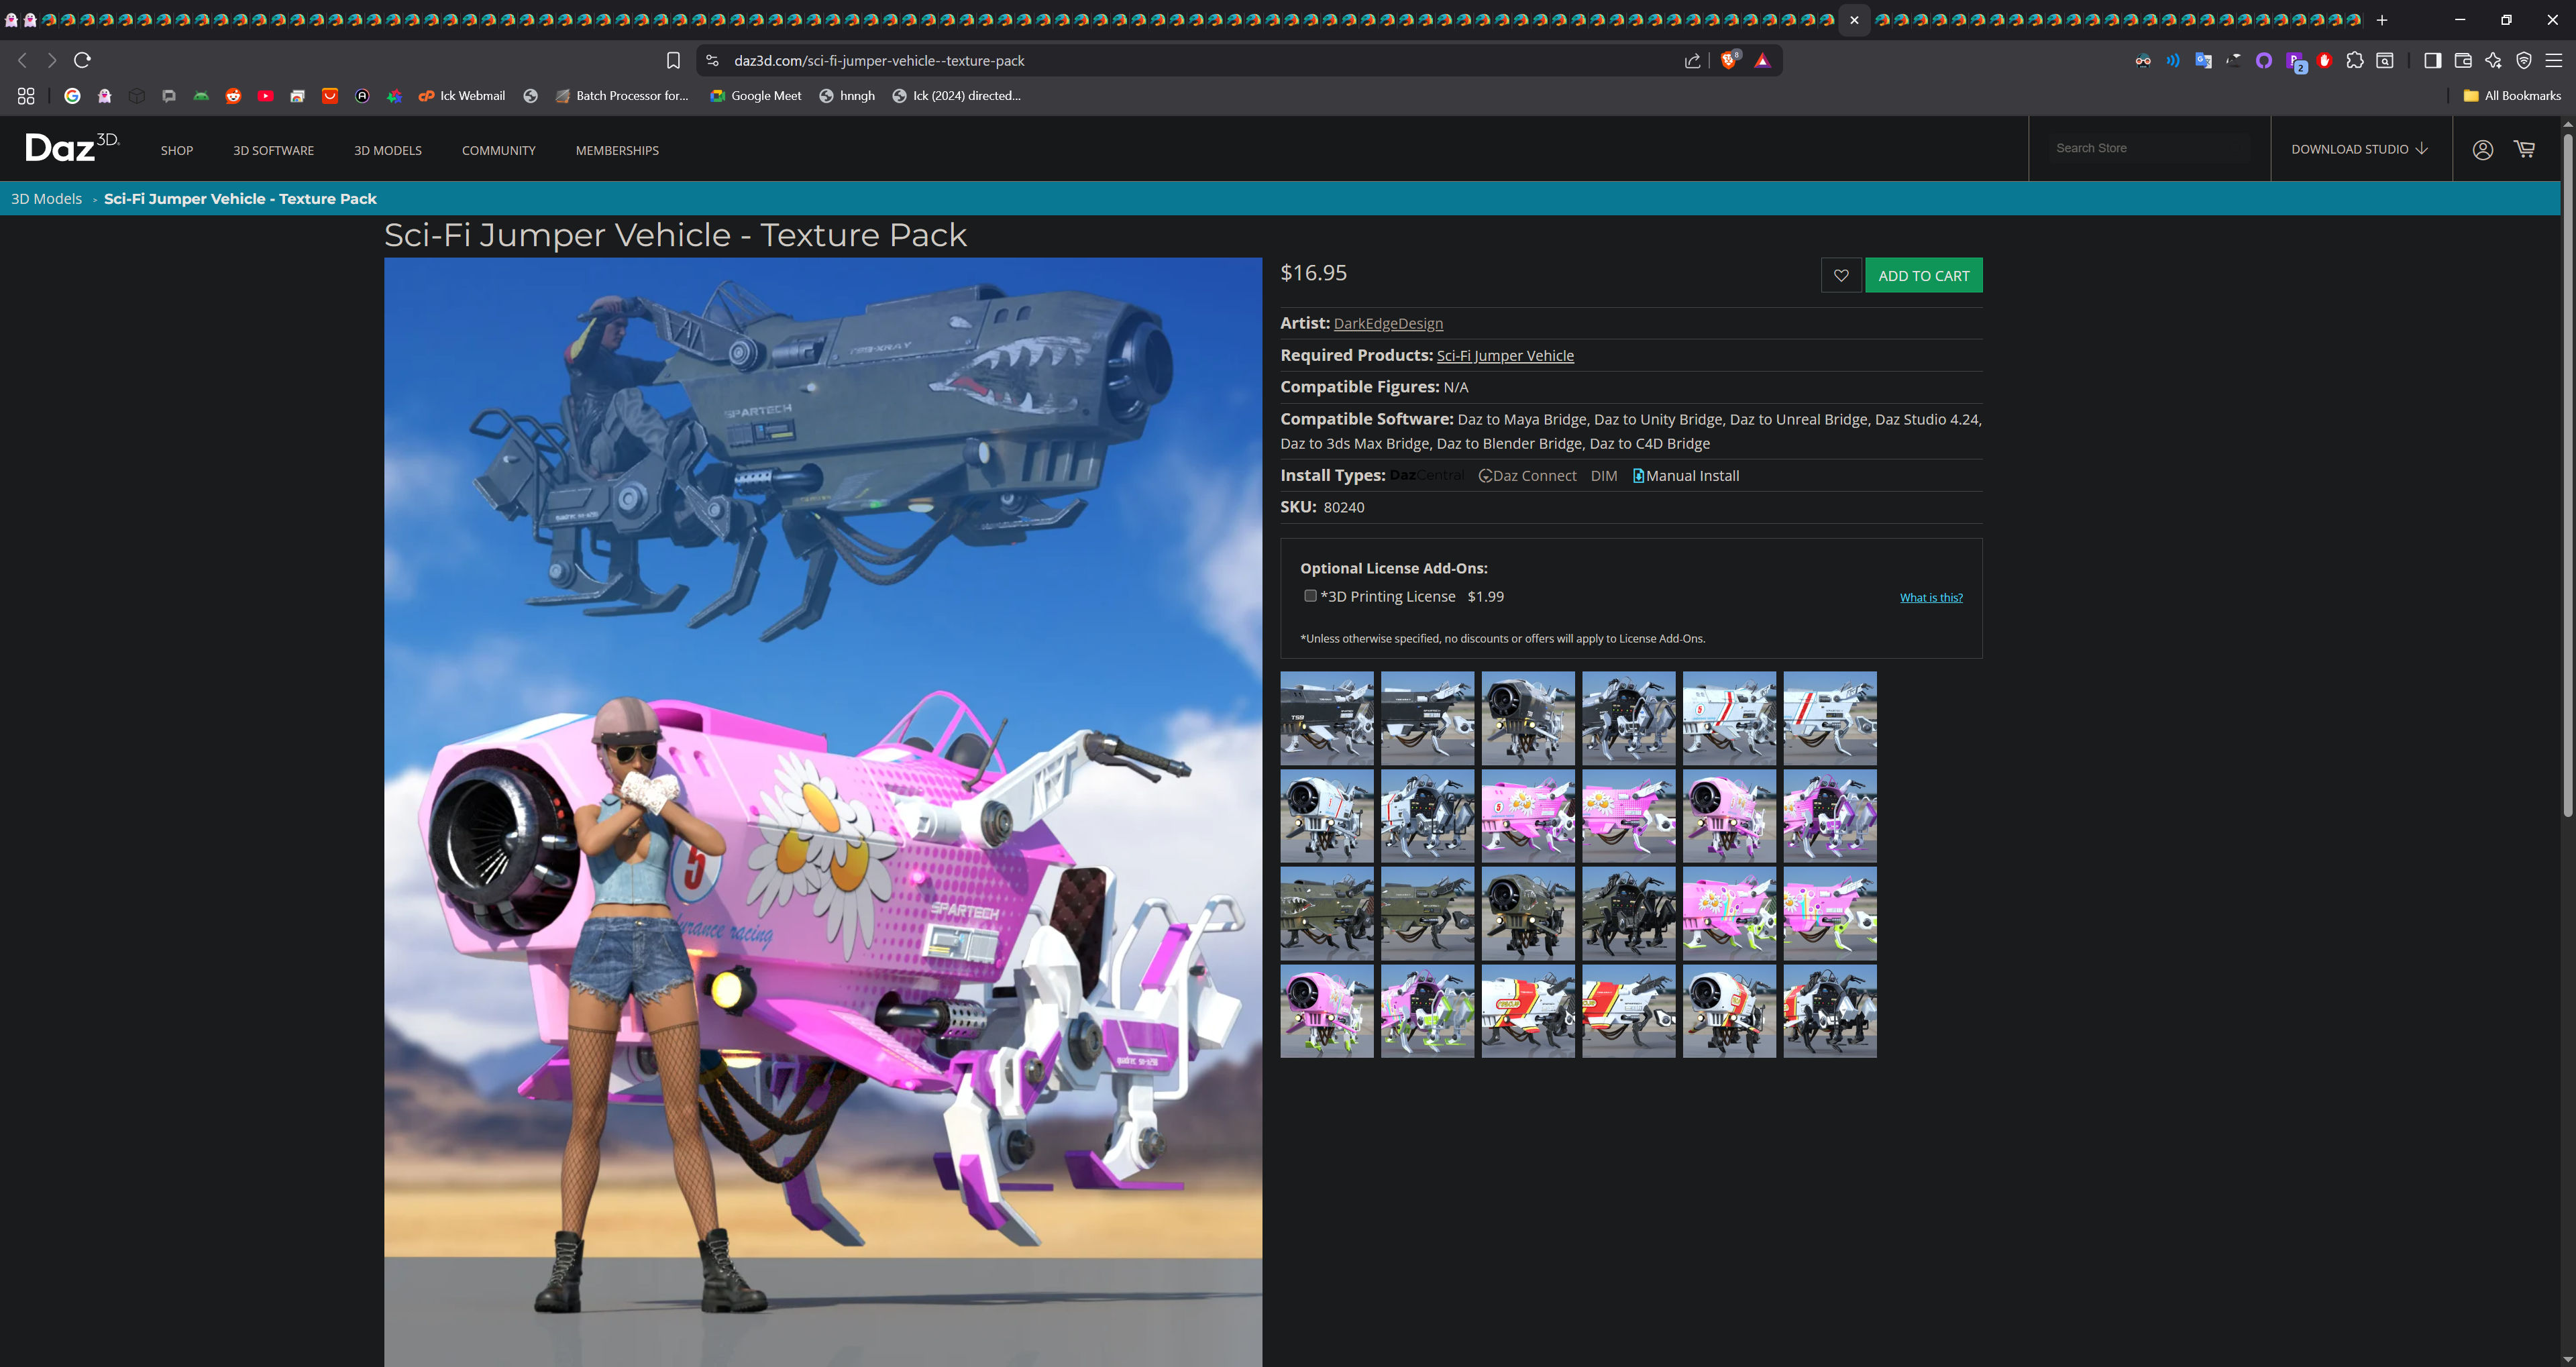Open the browser hamburger menu
Image resolution: width=2576 pixels, height=1367 pixels.
click(x=2553, y=61)
